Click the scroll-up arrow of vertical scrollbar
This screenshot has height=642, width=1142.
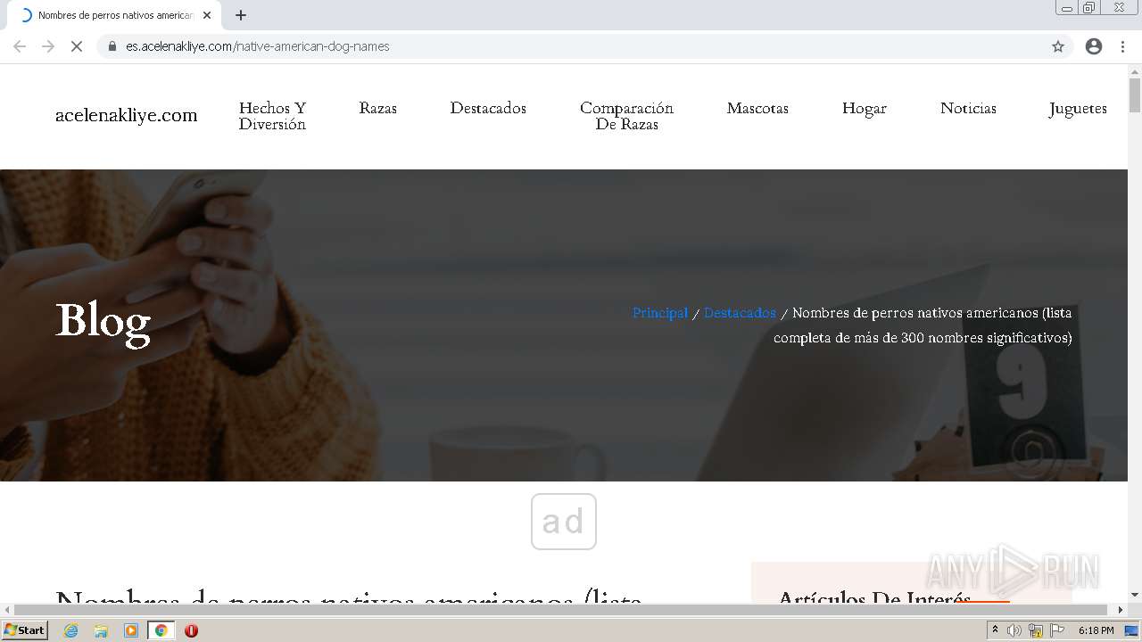(x=1135, y=70)
